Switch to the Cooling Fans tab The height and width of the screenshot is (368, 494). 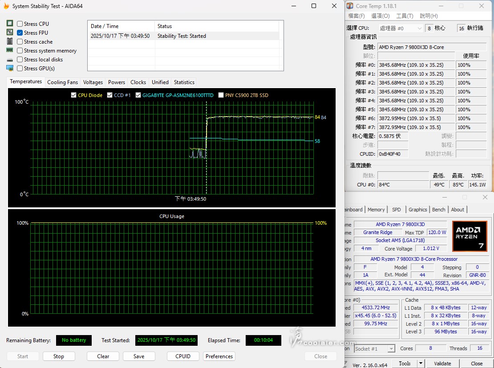click(x=62, y=82)
